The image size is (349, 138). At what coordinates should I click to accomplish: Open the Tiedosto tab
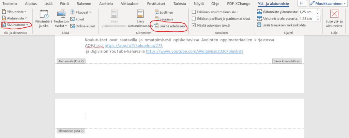tap(10, 3)
